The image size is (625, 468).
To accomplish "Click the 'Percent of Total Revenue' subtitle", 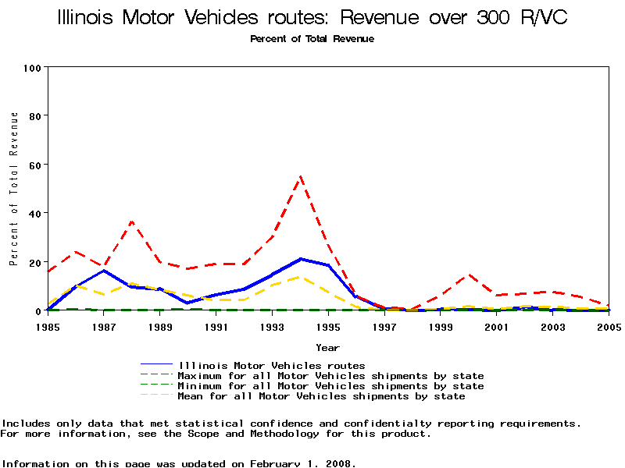I will (x=312, y=39).
